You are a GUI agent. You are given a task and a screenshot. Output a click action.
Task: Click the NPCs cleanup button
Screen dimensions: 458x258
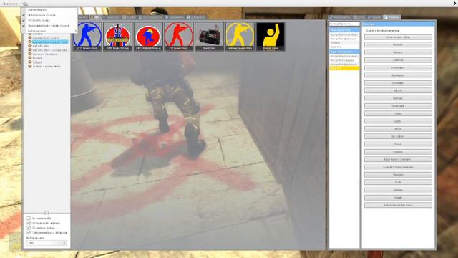click(x=398, y=129)
